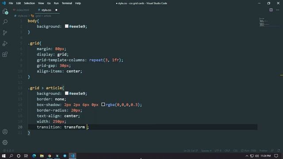Click the VS Code logo in title bar
The width and height of the screenshot is (283, 159).
point(4,3)
